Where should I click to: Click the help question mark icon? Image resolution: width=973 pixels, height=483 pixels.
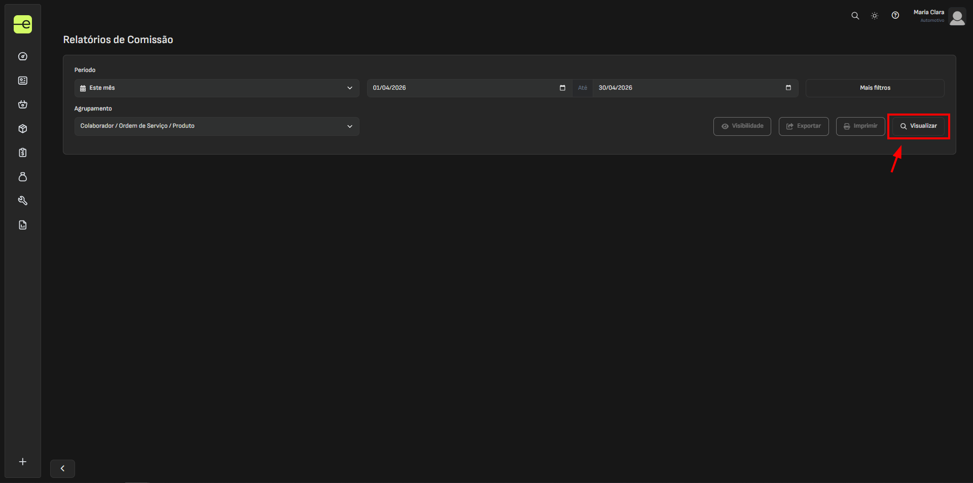[x=895, y=16]
